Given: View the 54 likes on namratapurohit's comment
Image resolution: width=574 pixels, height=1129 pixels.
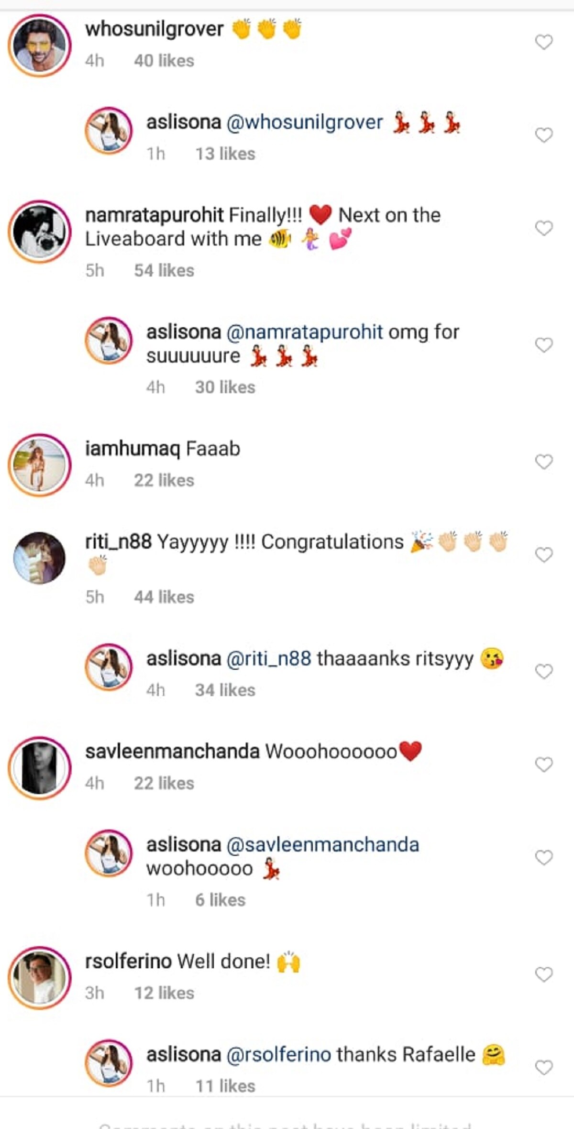Looking at the screenshot, I should click(x=164, y=271).
